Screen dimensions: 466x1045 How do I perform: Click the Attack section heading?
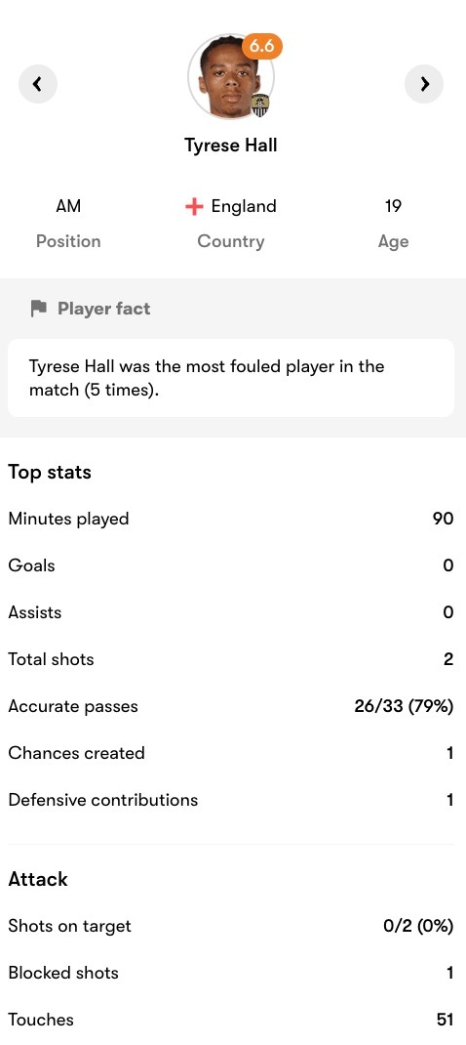[38, 879]
